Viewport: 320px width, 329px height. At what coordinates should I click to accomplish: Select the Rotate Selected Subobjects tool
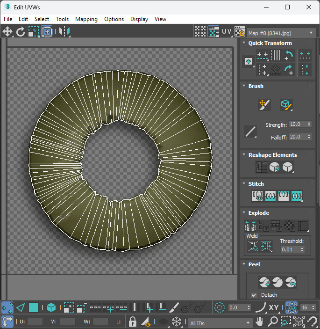(x=20, y=32)
